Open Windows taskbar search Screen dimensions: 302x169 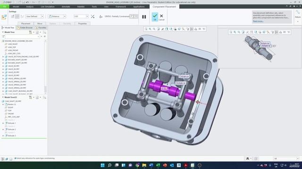[x=109, y=165]
